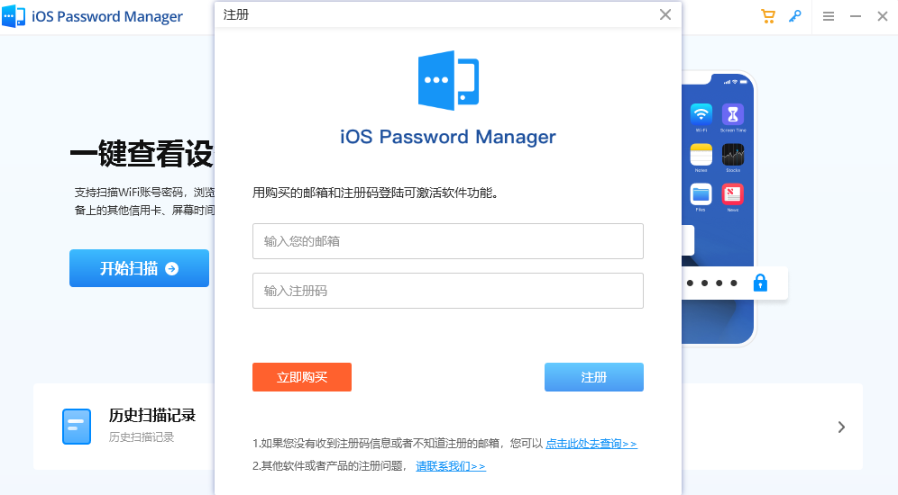
Task: Click the 注册 dialog title text
Action: click(x=236, y=15)
